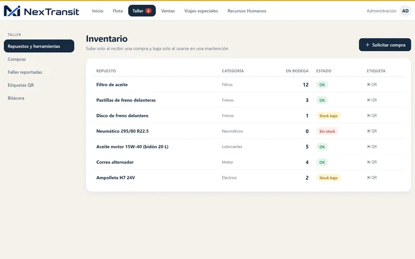Open QR label for Pastillas de freno delanteras
The image size is (415, 259).
[x=372, y=100]
